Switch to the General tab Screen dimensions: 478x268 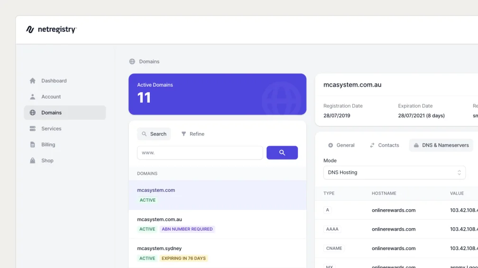click(341, 145)
